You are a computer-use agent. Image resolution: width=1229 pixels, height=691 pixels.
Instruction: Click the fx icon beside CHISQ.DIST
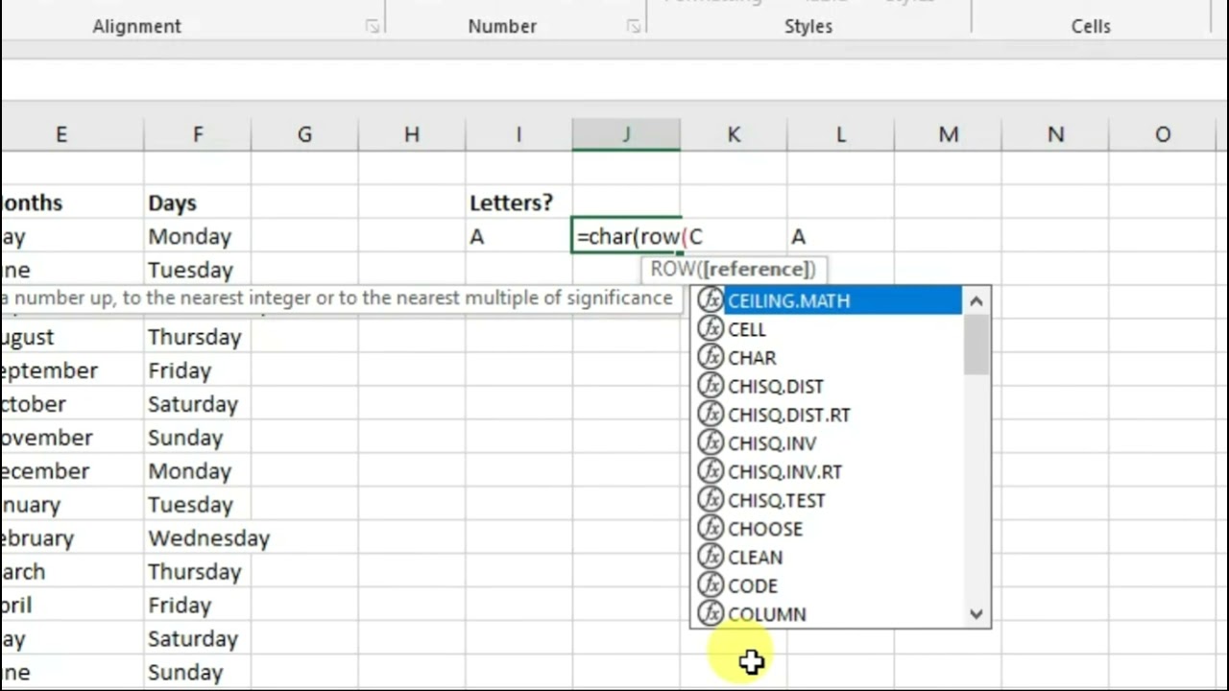click(711, 386)
